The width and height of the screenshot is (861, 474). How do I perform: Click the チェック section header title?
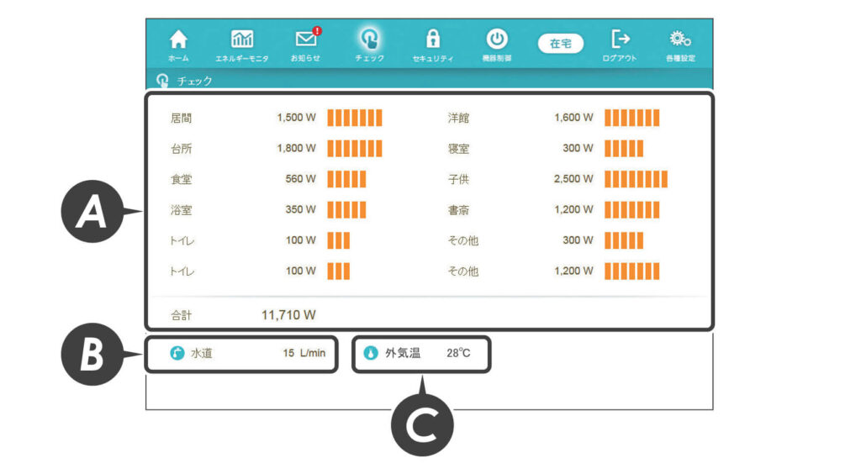[194, 82]
